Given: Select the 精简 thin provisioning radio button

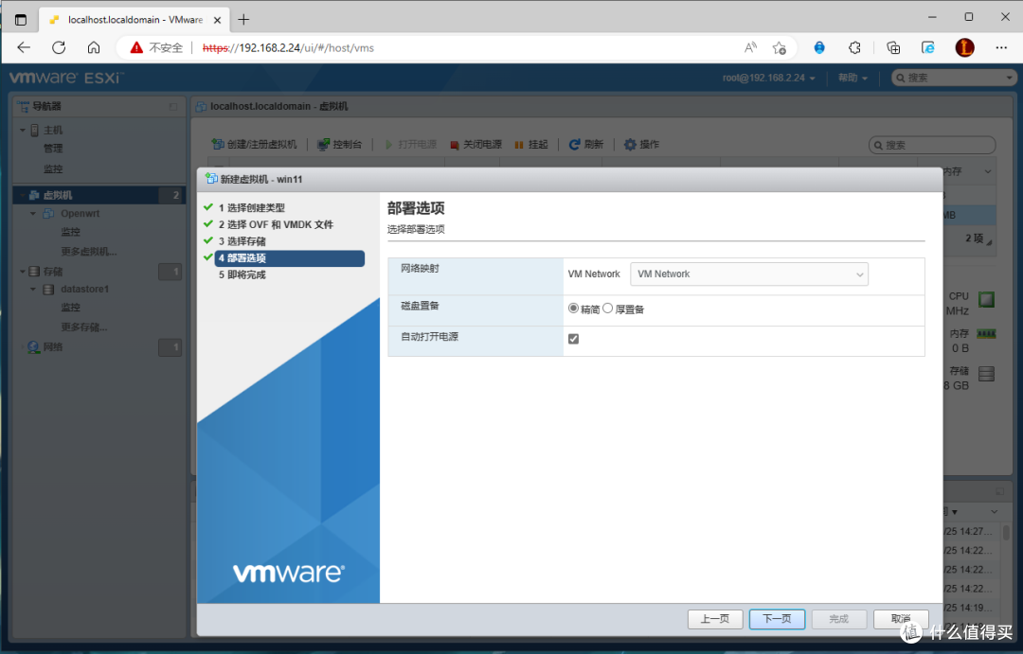Looking at the screenshot, I should [573, 309].
